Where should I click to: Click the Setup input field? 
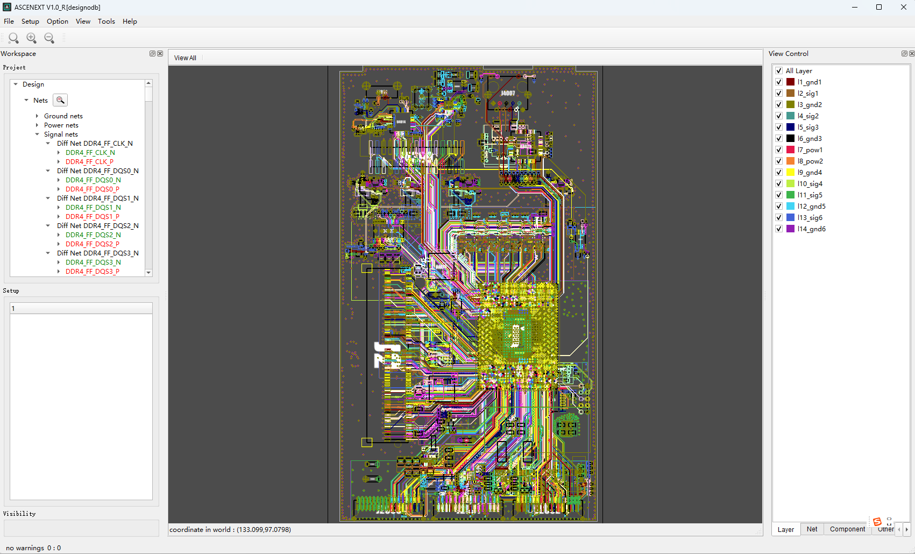[x=81, y=308]
